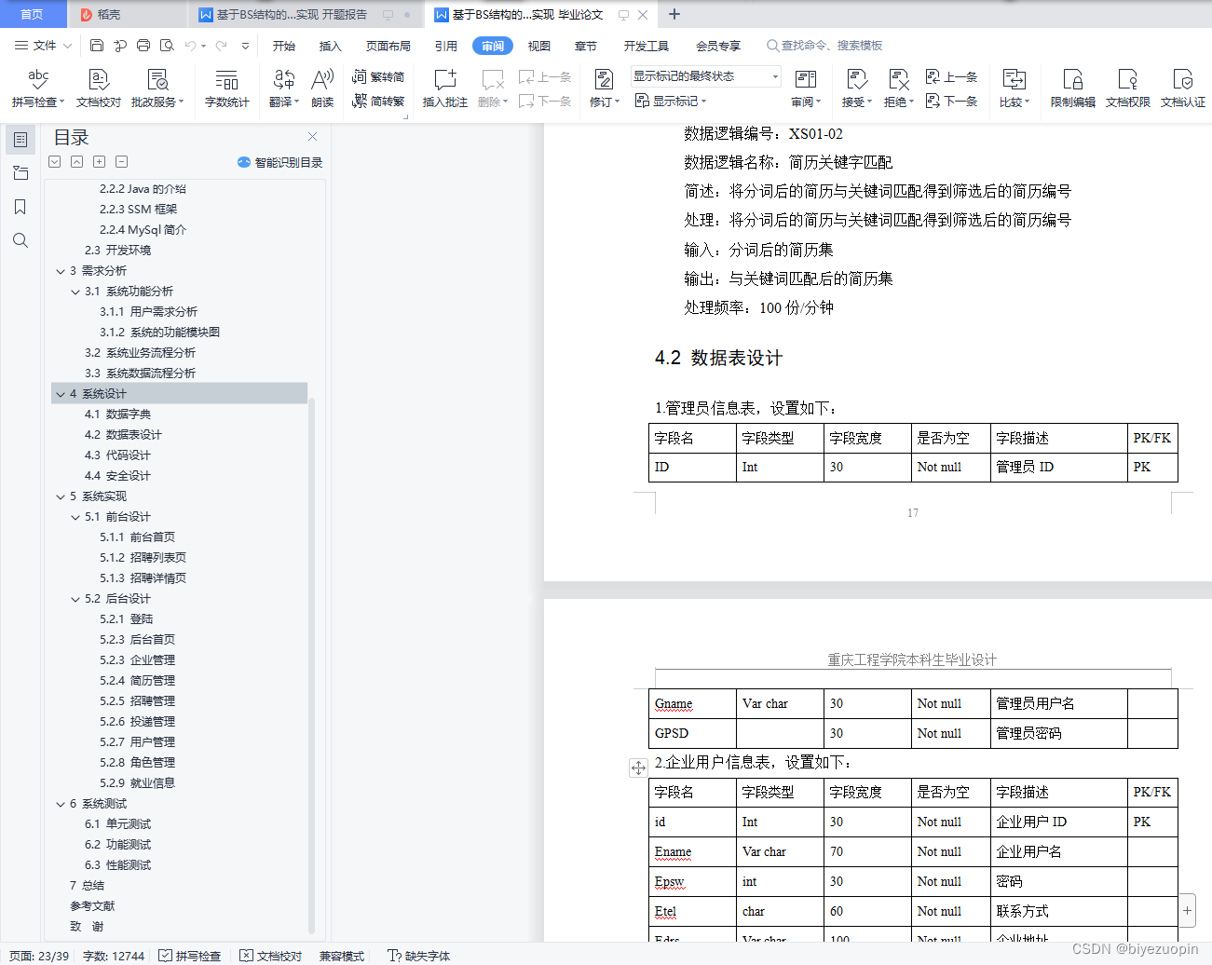The width and height of the screenshot is (1212, 965).
Task: Collapse the 5 系统实现 tree node
Action: (x=61, y=496)
